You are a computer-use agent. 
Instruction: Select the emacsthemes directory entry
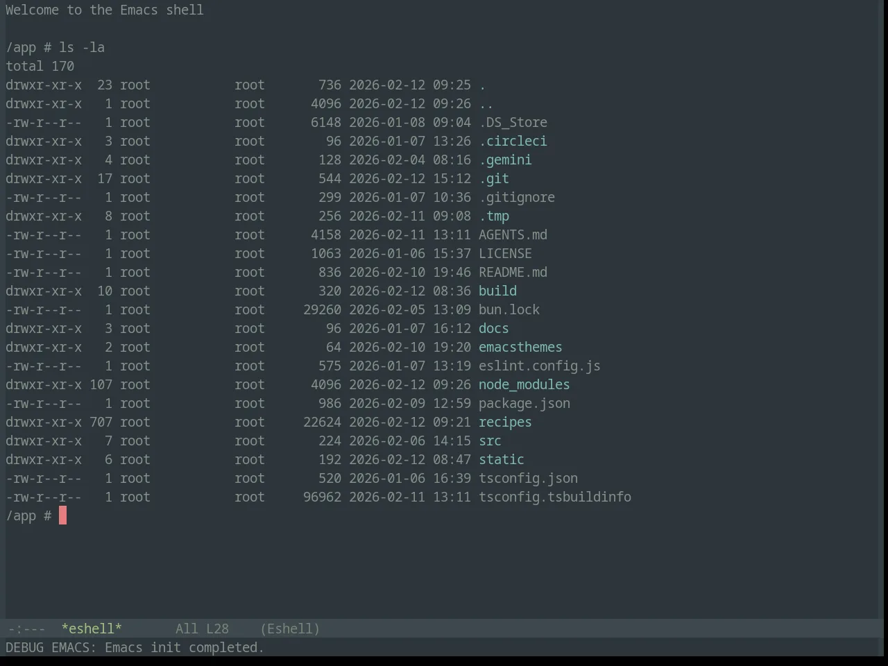coord(520,347)
